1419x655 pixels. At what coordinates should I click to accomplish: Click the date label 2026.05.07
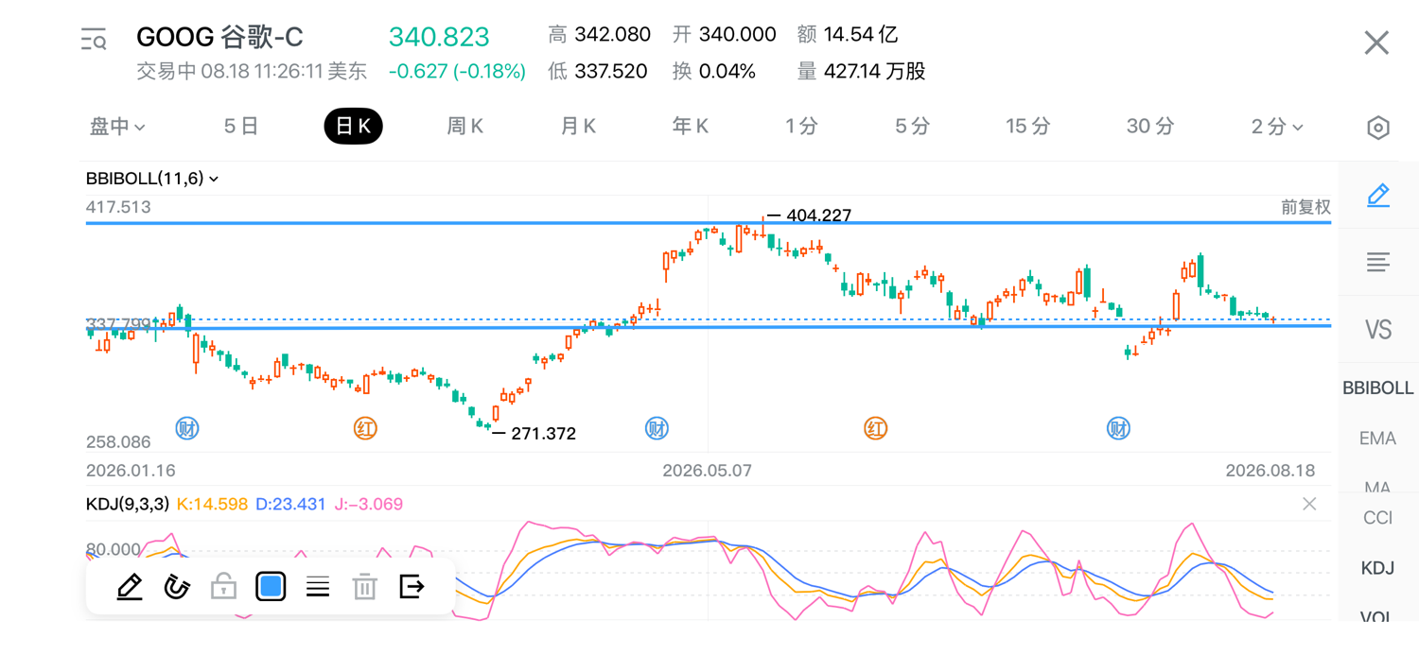(708, 471)
